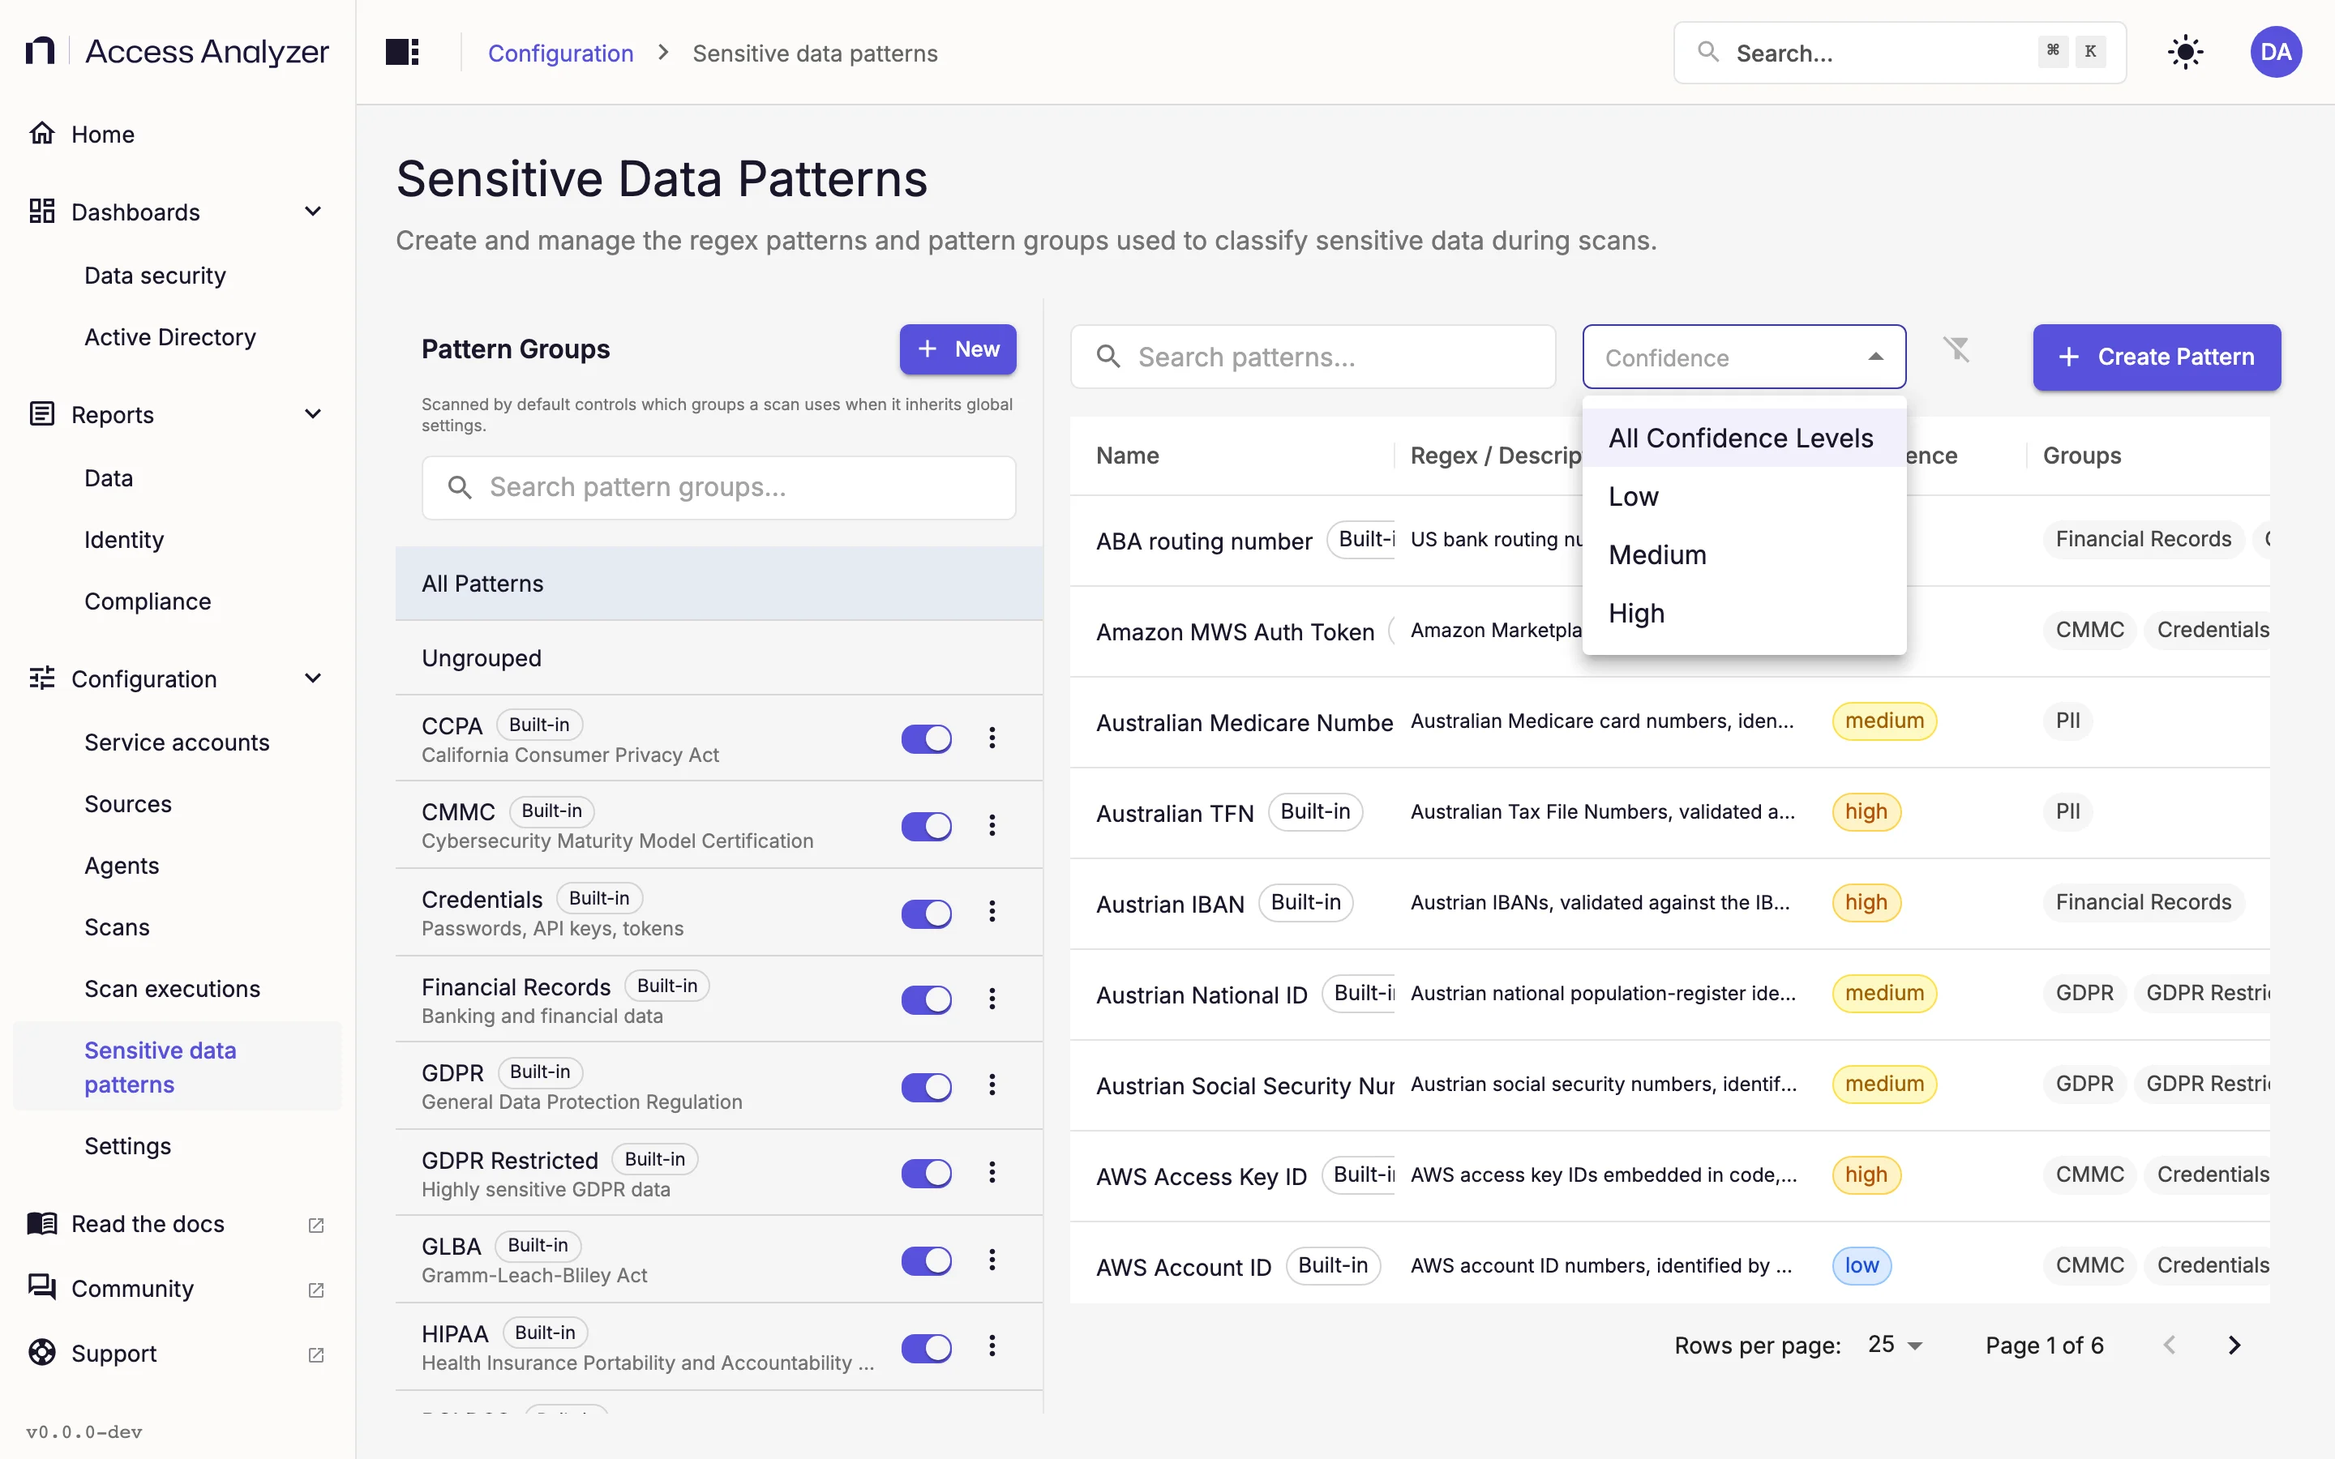Screen dimensions: 2335x1459
Task: Click the Austrian IBAN pattern name
Action: click(1169, 904)
